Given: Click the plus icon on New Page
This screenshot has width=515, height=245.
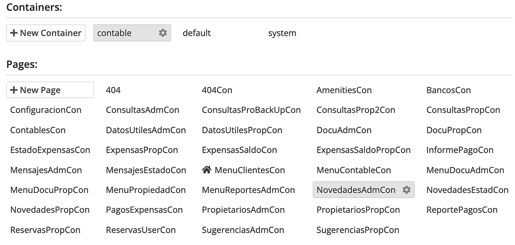Looking at the screenshot, I should click(x=14, y=90).
